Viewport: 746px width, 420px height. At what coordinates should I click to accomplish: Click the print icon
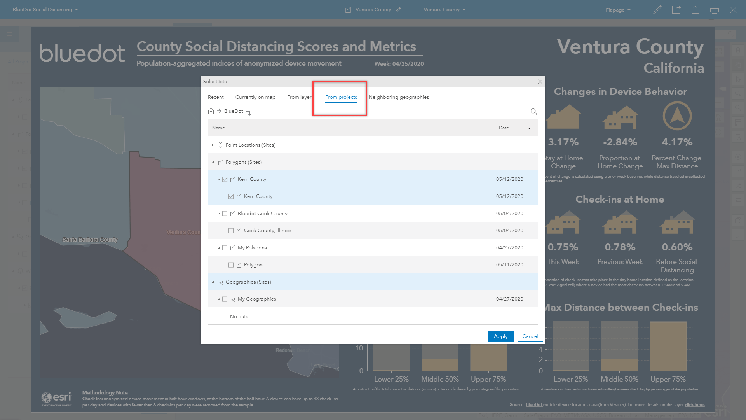[x=714, y=10]
